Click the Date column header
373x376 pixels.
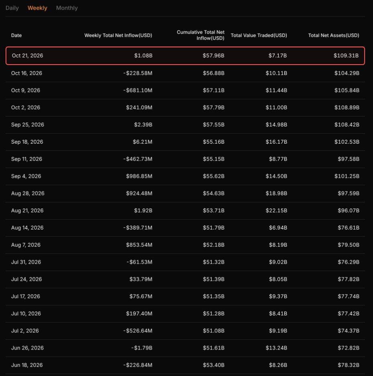(x=16, y=35)
